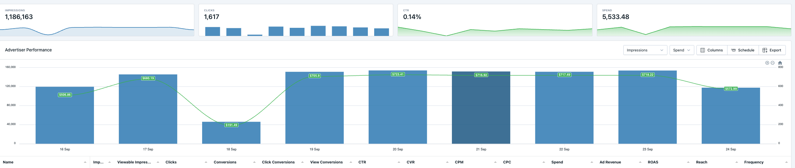Sort table by CTR column header
This screenshot has width=795, height=168.
pyautogui.click(x=362, y=162)
